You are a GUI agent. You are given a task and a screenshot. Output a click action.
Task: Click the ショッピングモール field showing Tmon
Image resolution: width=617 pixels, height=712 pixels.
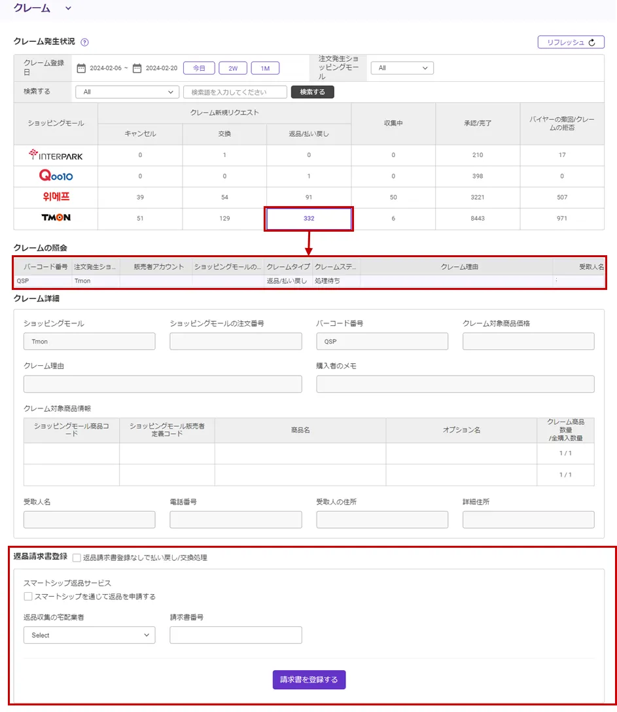tap(90, 342)
